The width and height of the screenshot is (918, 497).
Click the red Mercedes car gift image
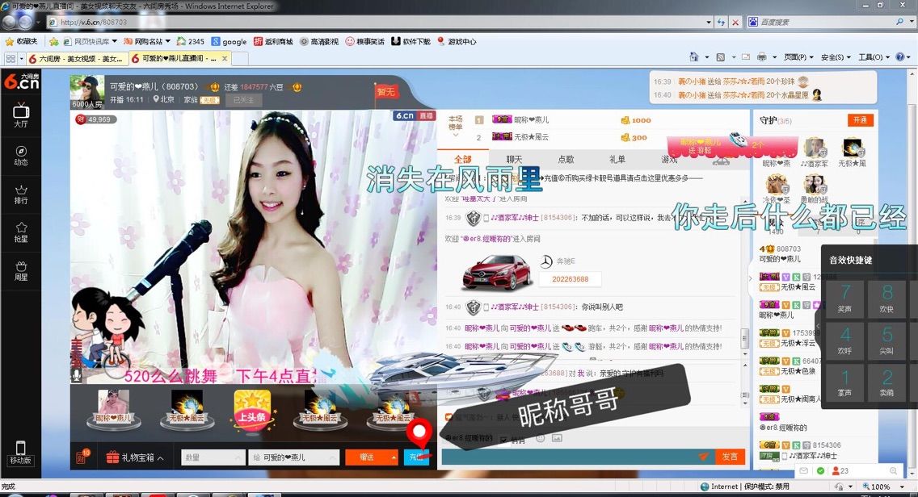(497, 273)
